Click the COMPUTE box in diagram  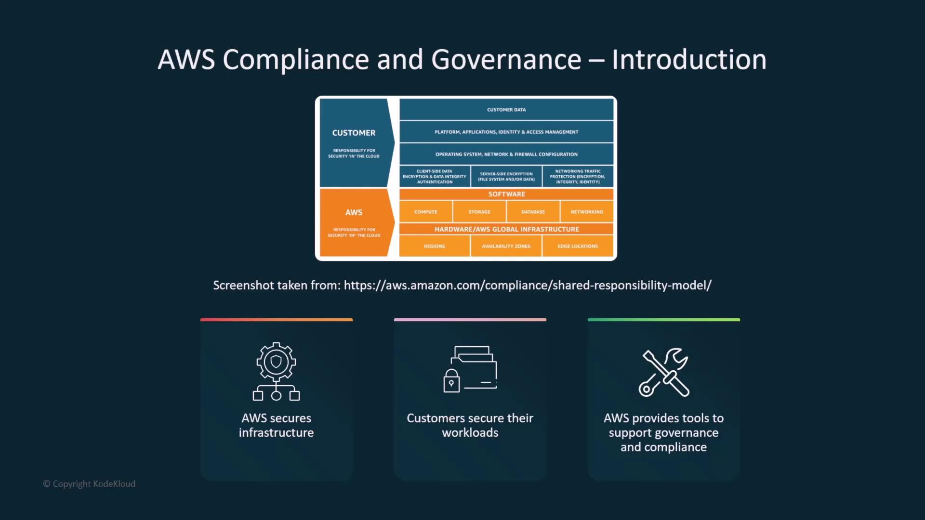(x=426, y=212)
